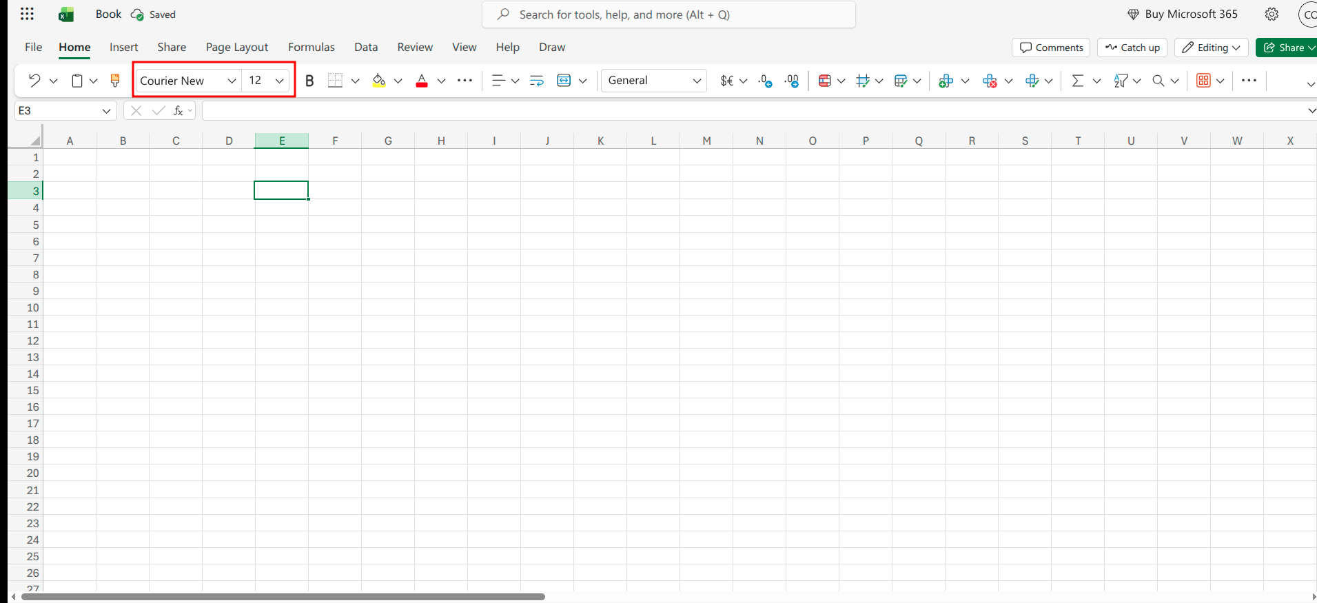1317x603 pixels.
Task: Click the Sort and Filter icon
Action: pos(1121,81)
